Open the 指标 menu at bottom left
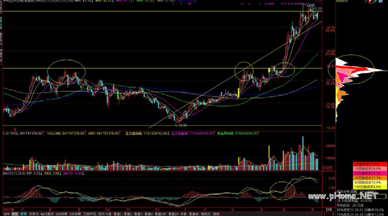388x216 pixels. [7, 214]
